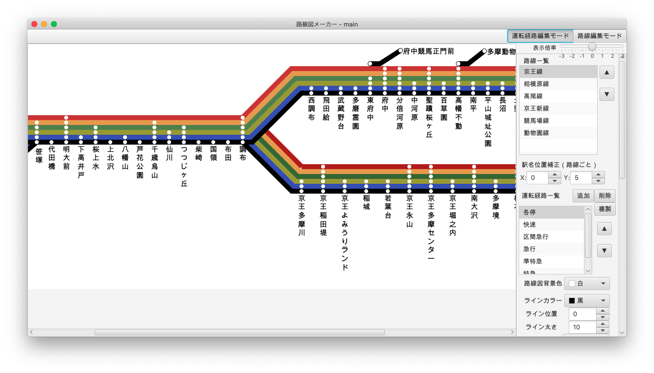Click the 高幡不動 station label
The height and width of the screenshot is (373, 654).
pyautogui.click(x=458, y=113)
